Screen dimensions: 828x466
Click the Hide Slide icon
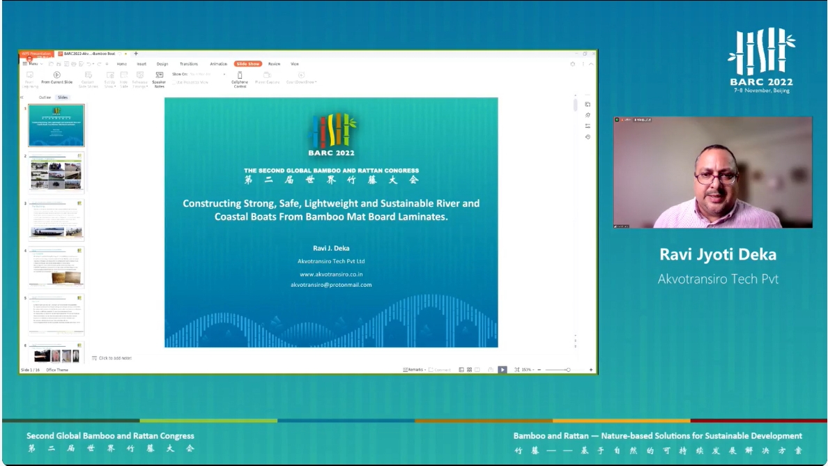[x=123, y=75]
